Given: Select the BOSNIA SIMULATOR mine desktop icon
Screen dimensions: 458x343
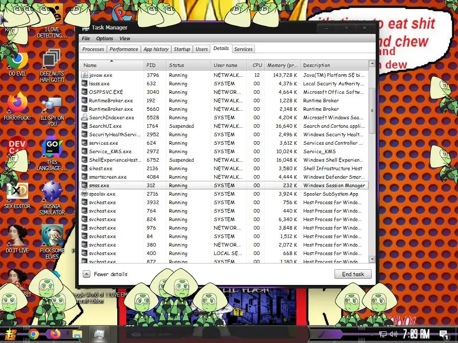Looking at the screenshot, I should point(52,198).
